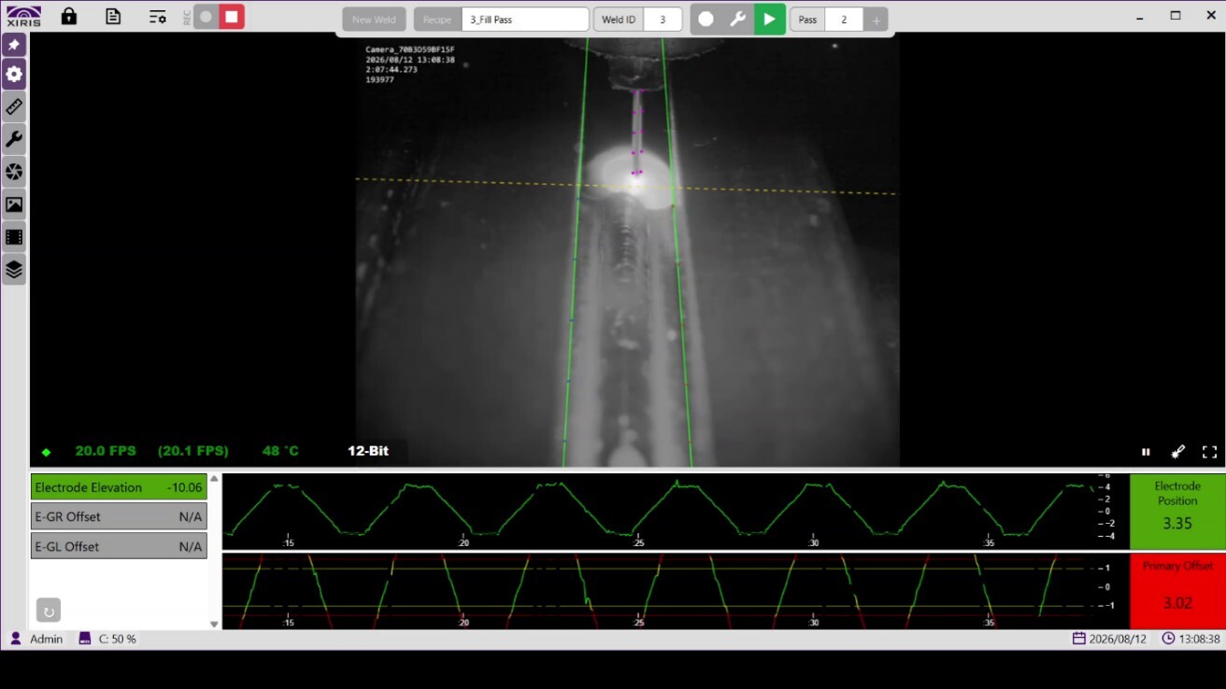Click the Primary Offset red value tile
This screenshot has width=1226, height=689.
[x=1177, y=590]
